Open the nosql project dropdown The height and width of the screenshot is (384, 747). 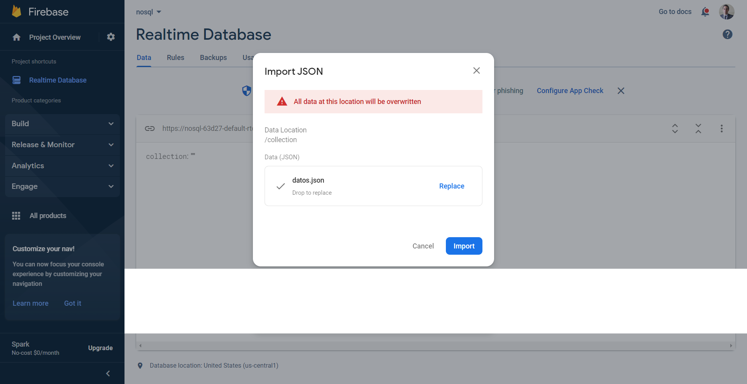[x=149, y=12]
